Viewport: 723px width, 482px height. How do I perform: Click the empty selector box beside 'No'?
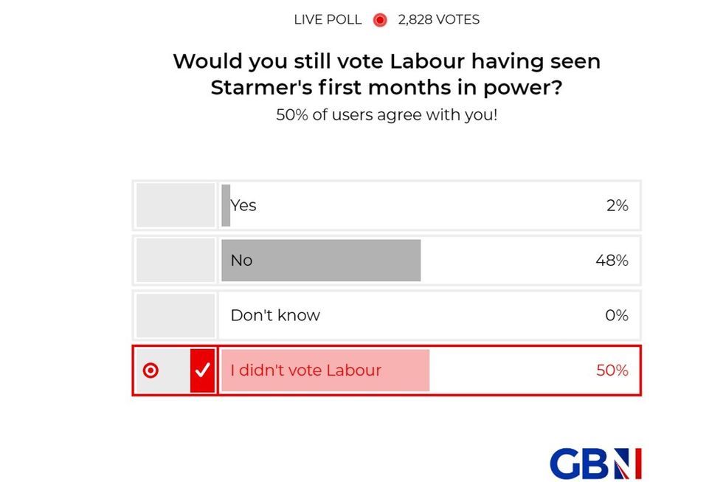(x=174, y=260)
